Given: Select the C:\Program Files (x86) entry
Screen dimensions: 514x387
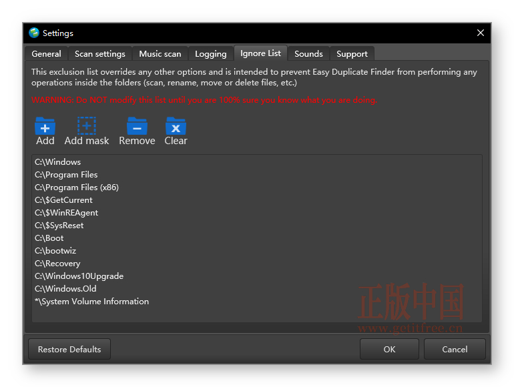Looking at the screenshot, I should 257,187.
